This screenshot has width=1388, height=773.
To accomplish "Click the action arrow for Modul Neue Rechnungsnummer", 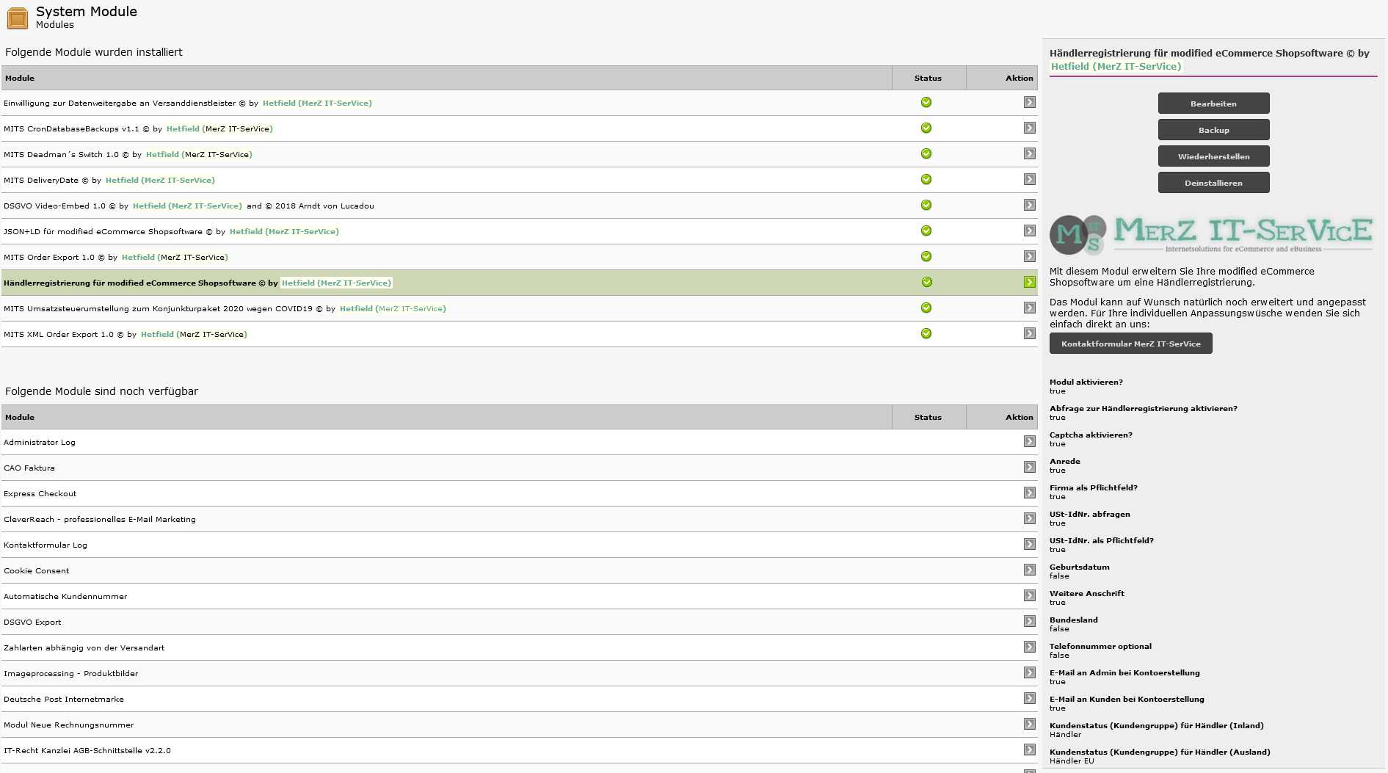I will click(1030, 725).
